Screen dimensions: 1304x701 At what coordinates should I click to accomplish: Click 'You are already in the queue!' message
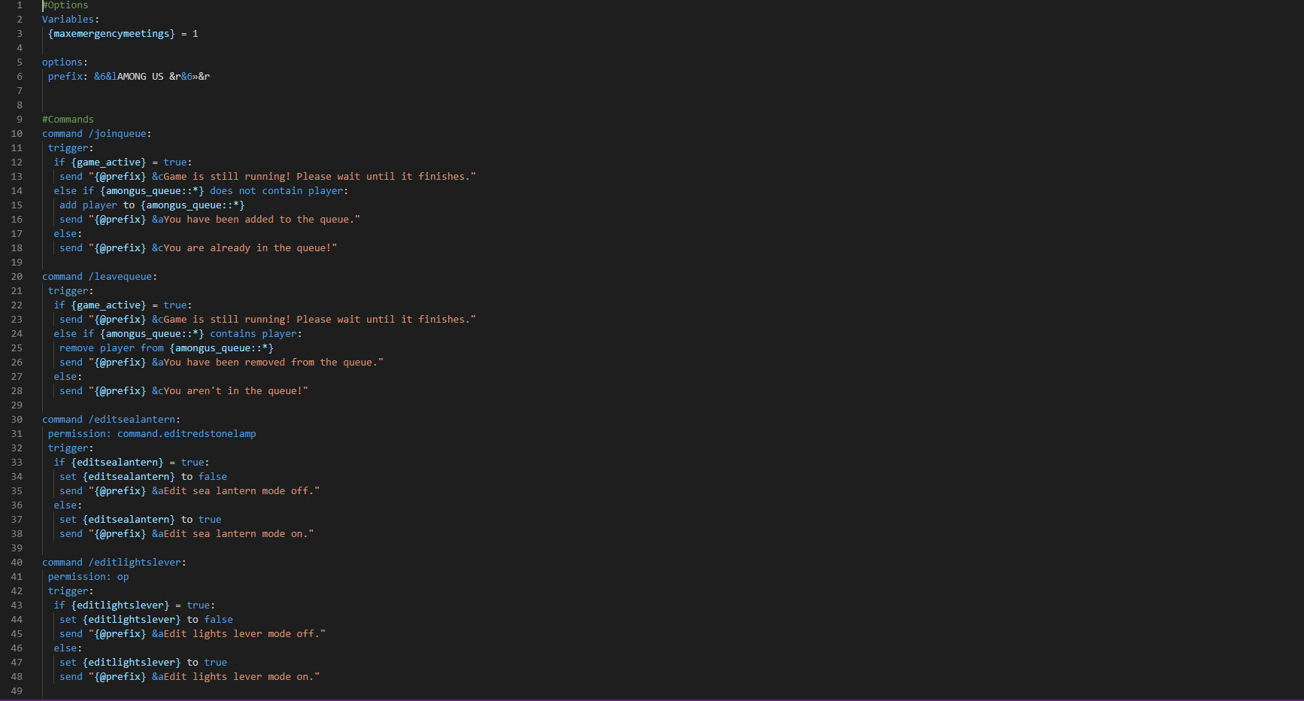(247, 248)
